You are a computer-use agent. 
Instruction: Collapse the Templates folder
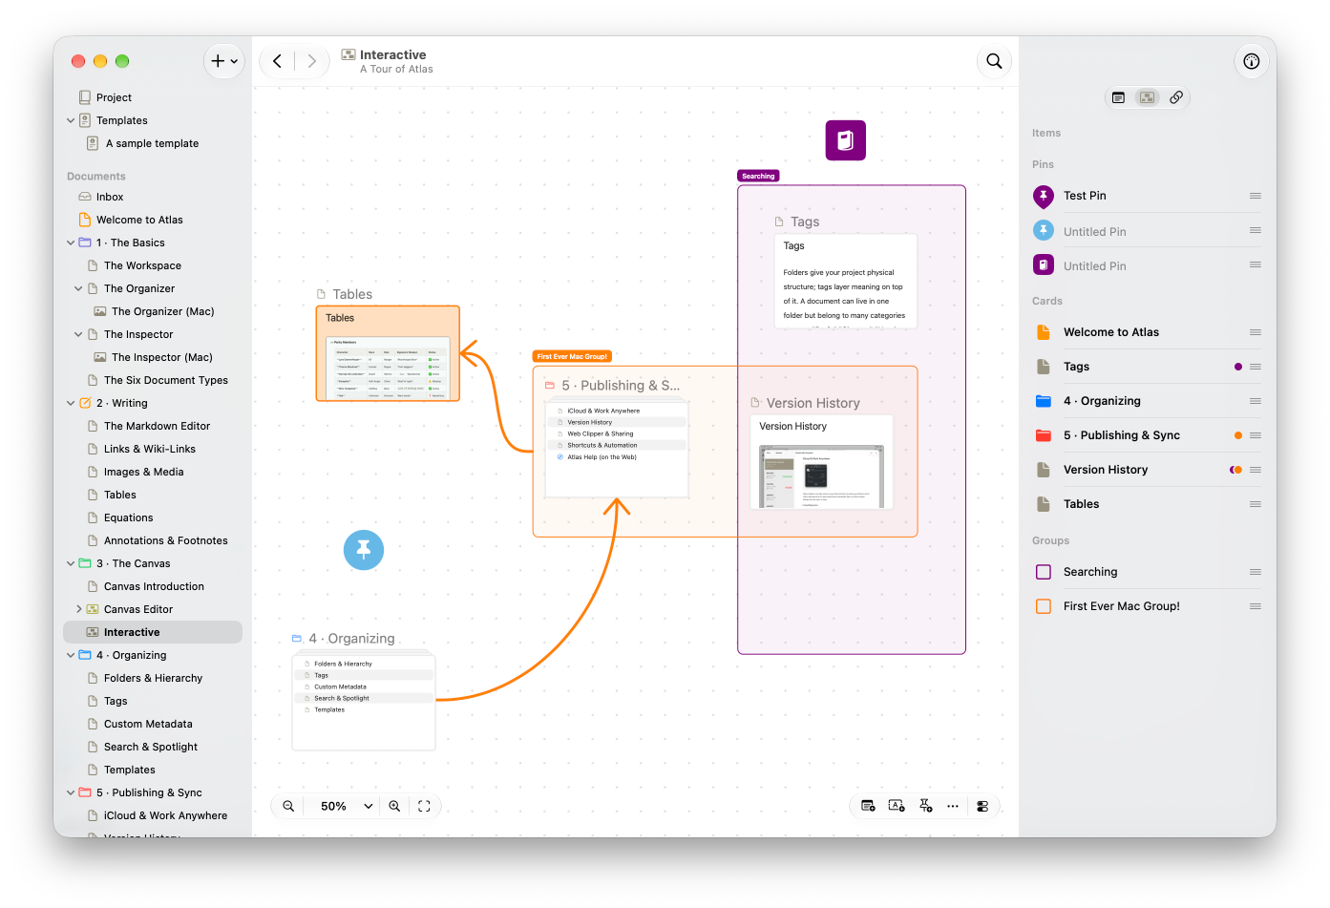[71, 120]
